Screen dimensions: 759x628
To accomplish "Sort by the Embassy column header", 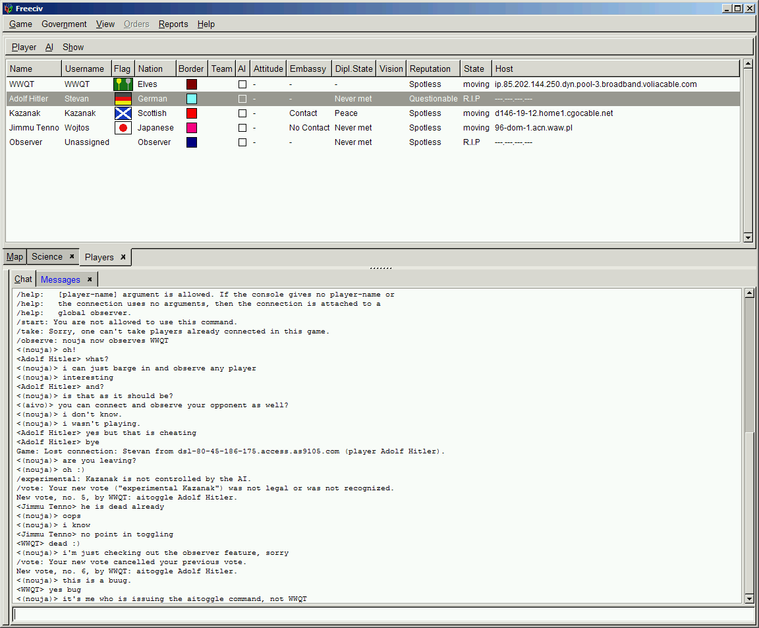I will coord(308,69).
